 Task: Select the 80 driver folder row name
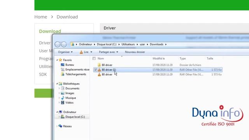coord(107,65)
